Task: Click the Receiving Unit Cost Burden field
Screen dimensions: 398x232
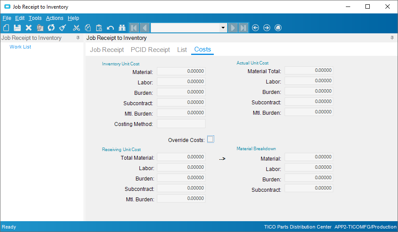Action: [x=181, y=177]
